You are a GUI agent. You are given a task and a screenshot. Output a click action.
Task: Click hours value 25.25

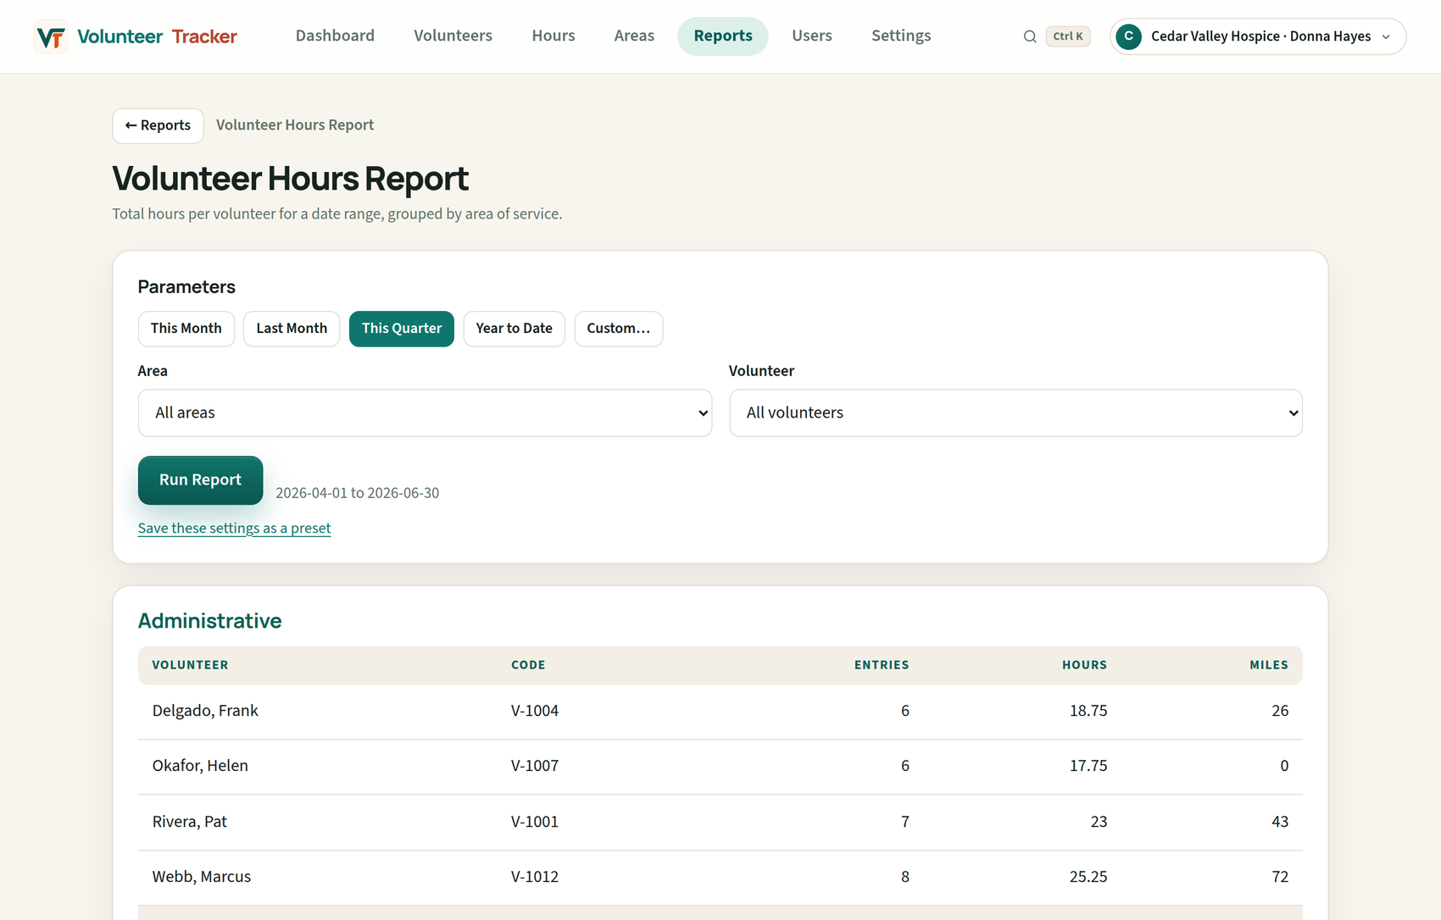[1088, 877]
